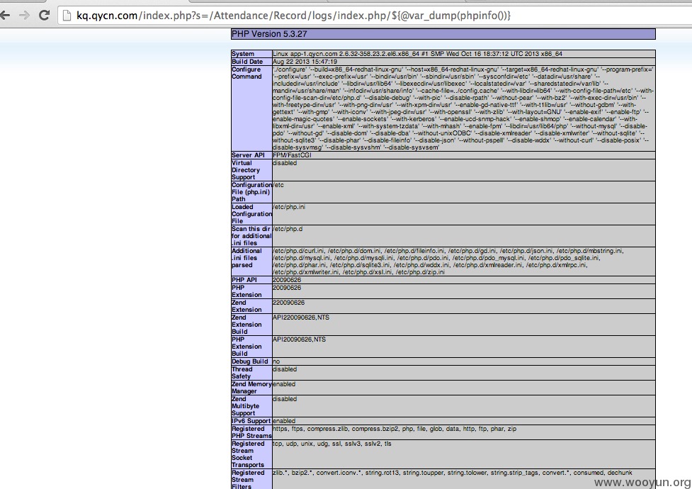Viewport: 692px width, 489px height.
Task: Click the Debug Build label
Action: point(250,361)
